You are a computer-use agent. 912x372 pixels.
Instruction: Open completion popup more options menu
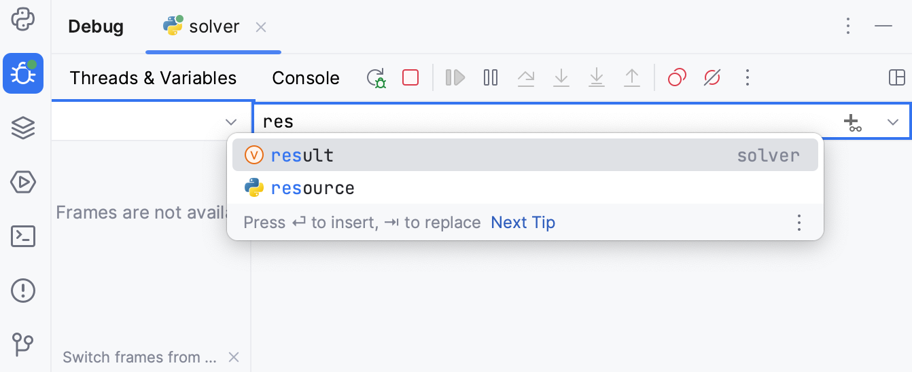(x=799, y=223)
